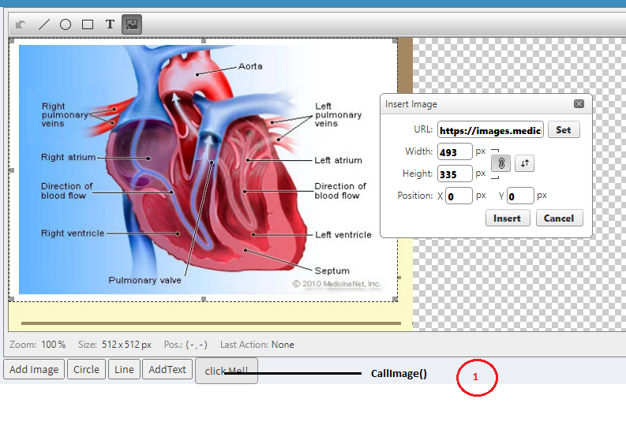The height and width of the screenshot is (433, 626).
Task: Close the Insert Image dialog
Action: pyautogui.click(x=579, y=103)
